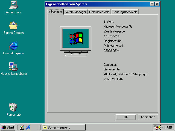Open the volume speaker tray icon
Screen dimensions: 175x131
(x=161, y=127)
